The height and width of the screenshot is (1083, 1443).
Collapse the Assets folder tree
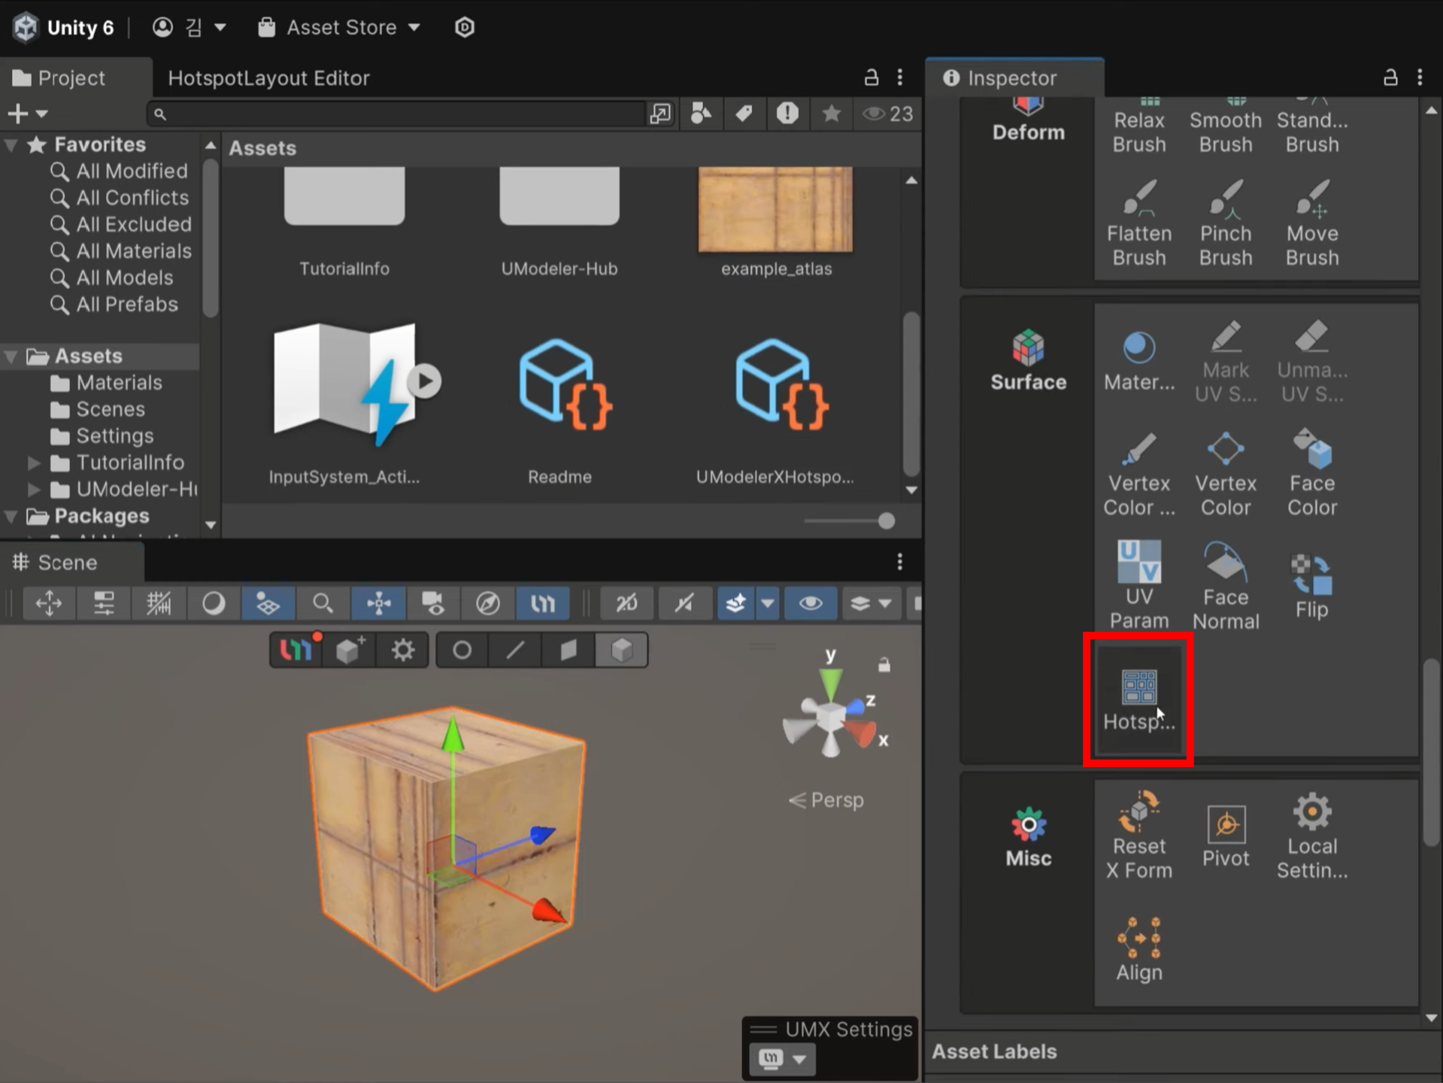click(x=11, y=356)
